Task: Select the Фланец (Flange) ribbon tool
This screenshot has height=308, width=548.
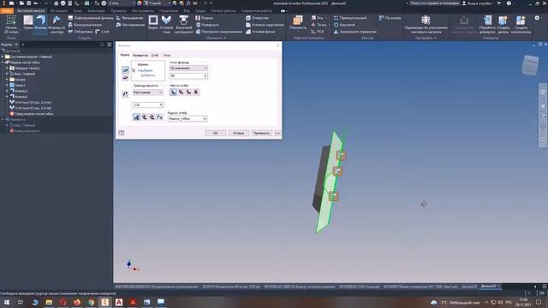Action: click(40, 24)
